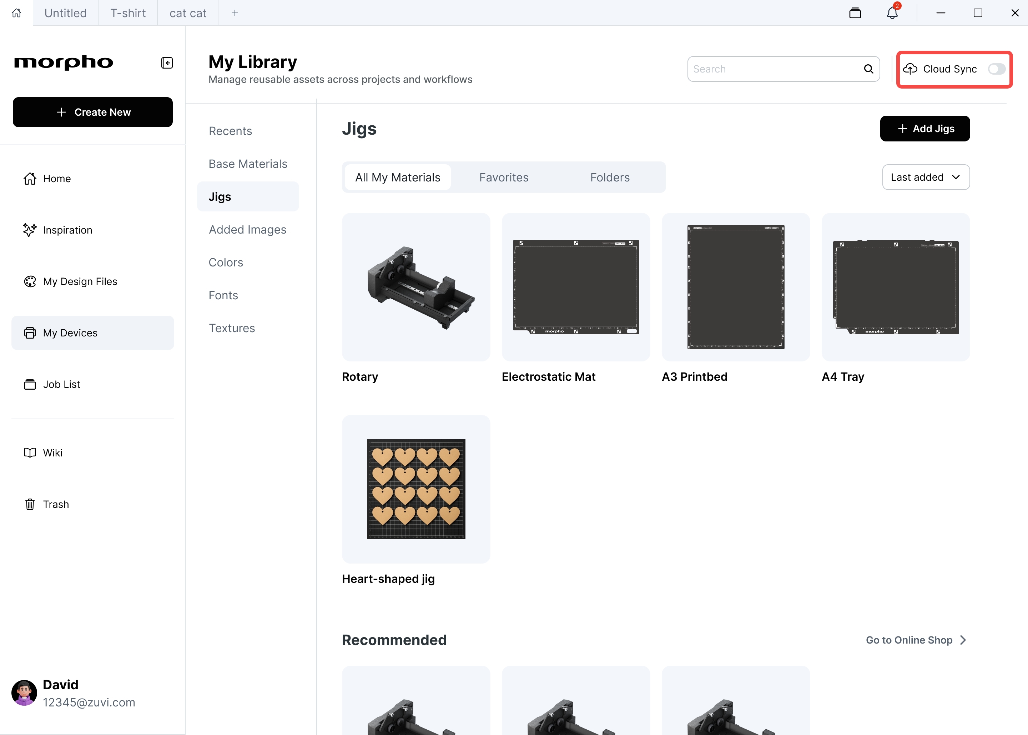1028x735 pixels.
Task: Click the first Recommended rotary thumbnail
Action: pos(416,700)
